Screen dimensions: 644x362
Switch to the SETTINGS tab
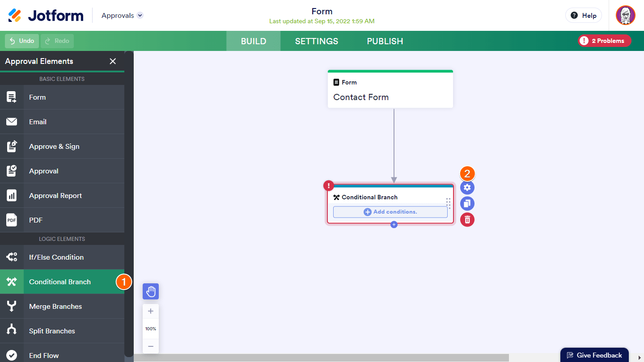[x=317, y=41]
